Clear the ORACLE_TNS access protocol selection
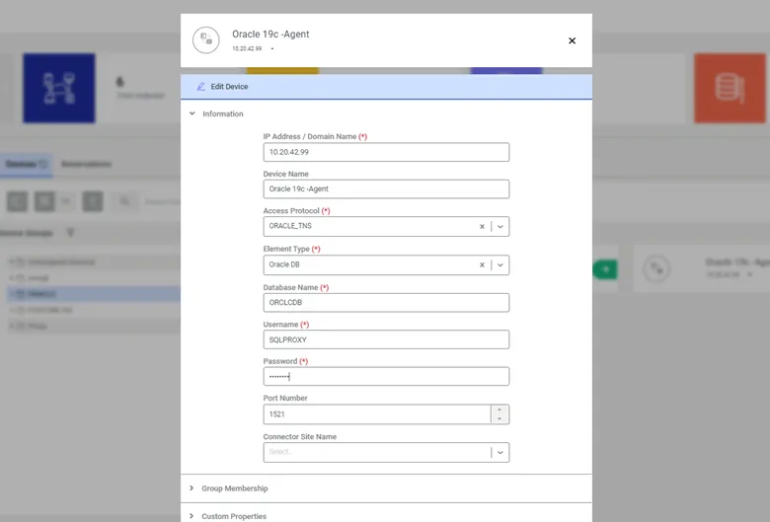The width and height of the screenshot is (770, 522). click(x=482, y=226)
